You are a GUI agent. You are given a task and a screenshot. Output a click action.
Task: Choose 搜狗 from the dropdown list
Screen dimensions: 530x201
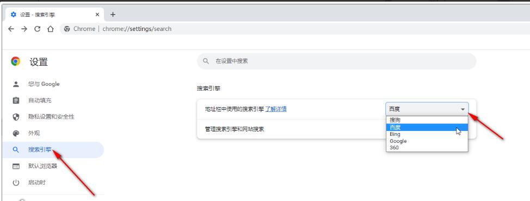(427, 120)
